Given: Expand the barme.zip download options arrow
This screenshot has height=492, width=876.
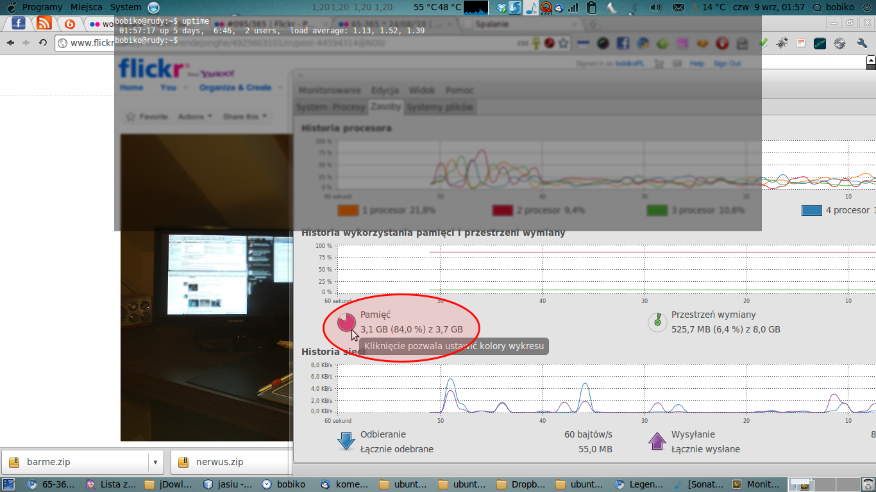Looking at the screenshot, I should point(155,462).
